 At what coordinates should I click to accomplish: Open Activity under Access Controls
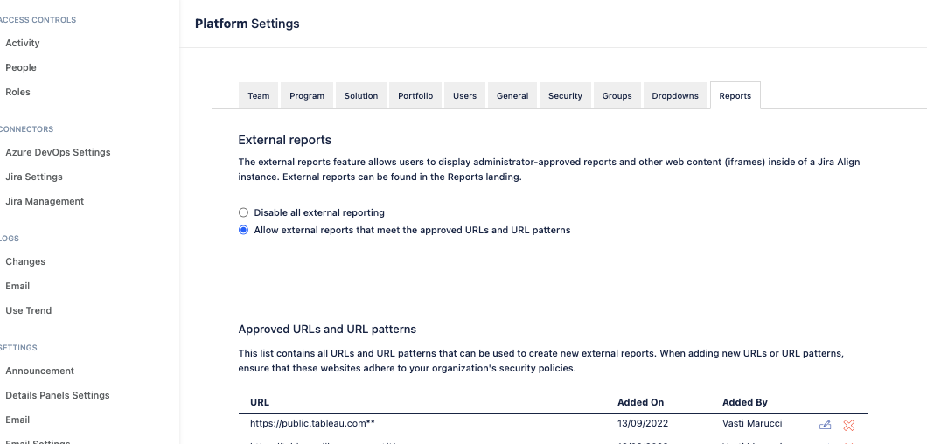tap(23, 43)
